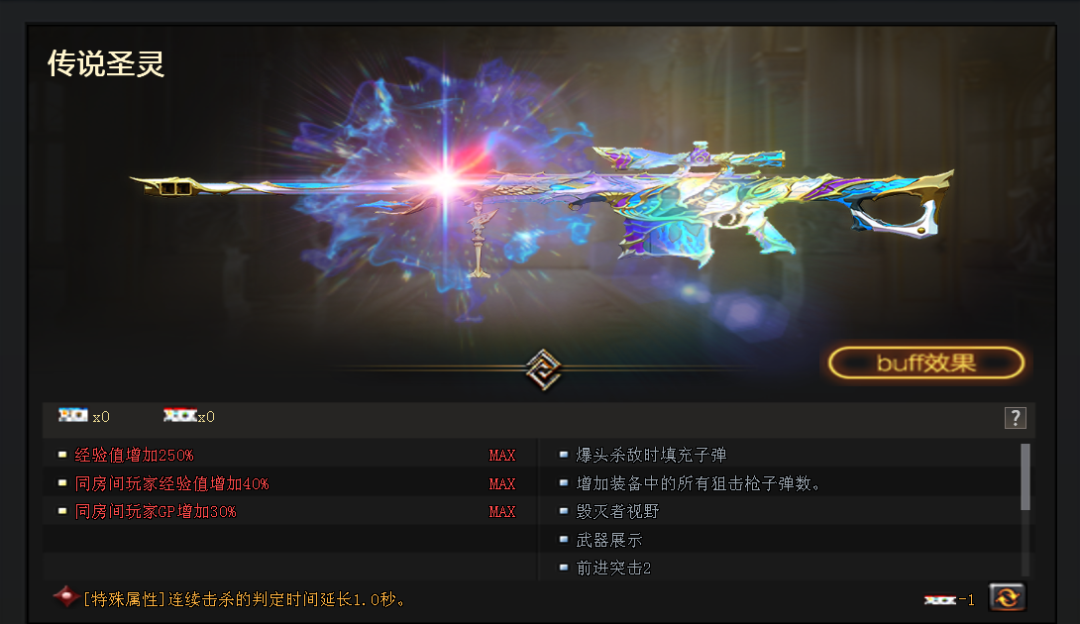Click the MAX label beside 经验值增加250%

click(x=502, y=456)
